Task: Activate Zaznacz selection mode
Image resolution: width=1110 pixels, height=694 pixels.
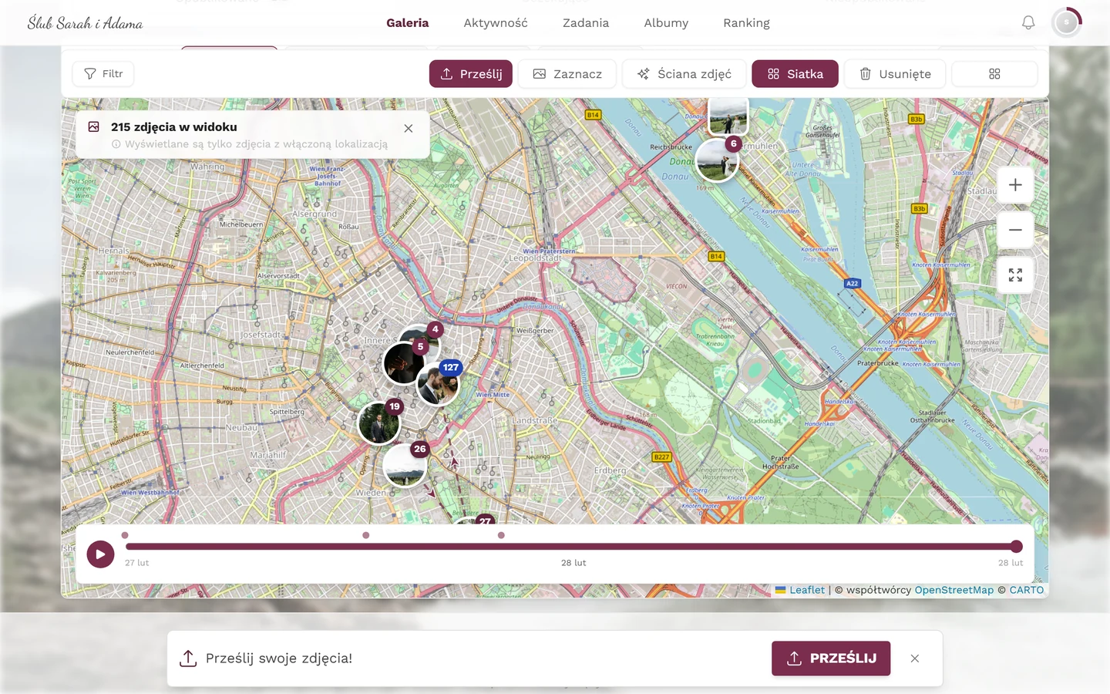Action: click(567, 74)
